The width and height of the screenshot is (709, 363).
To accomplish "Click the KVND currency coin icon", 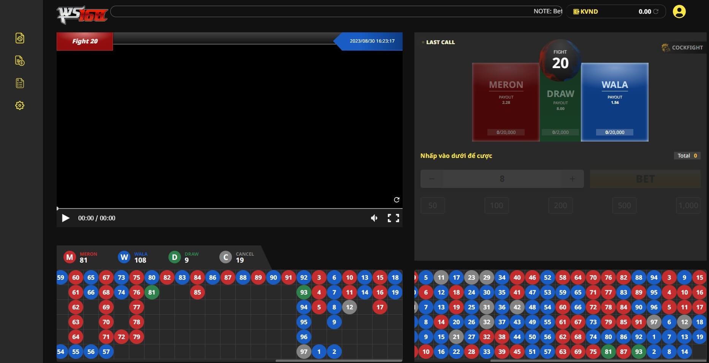I will point(576,11).
